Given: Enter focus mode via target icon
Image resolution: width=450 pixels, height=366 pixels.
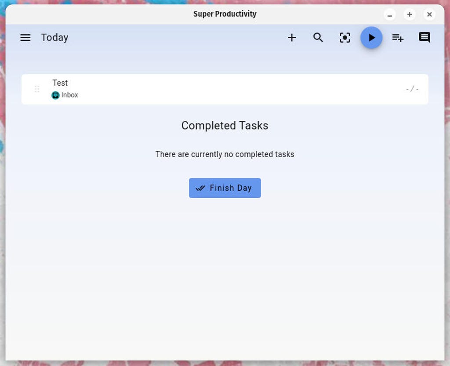Looking at the screenshot, I should (x=345, y=38).
